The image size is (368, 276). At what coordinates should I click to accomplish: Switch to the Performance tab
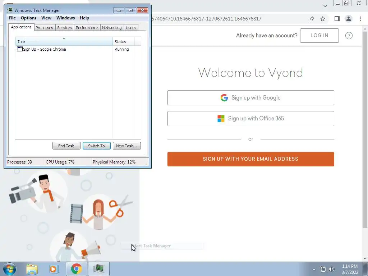click(87, 28)
